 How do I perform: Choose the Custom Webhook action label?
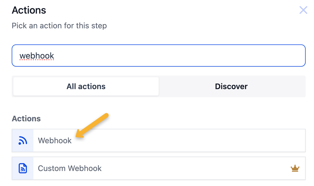(x=70, y=168)
